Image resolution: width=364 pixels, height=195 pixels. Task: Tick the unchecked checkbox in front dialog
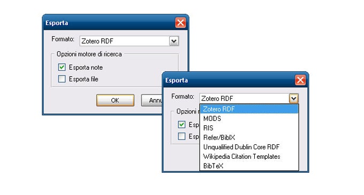point(181,136)
